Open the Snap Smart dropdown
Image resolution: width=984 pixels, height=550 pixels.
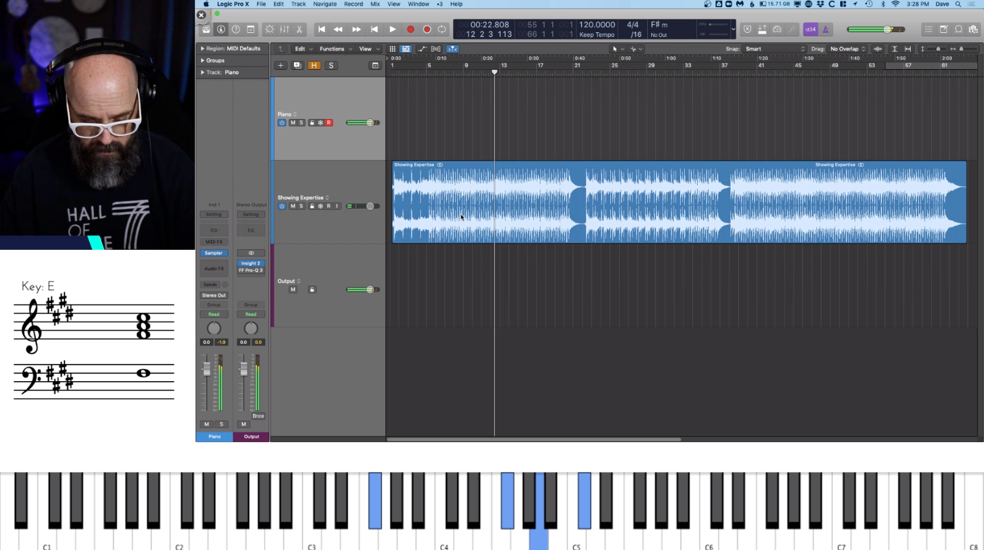click(x=775, y=49)
